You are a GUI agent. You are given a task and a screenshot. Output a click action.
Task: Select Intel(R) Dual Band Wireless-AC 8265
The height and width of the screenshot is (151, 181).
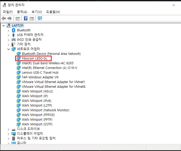(48, 63)
